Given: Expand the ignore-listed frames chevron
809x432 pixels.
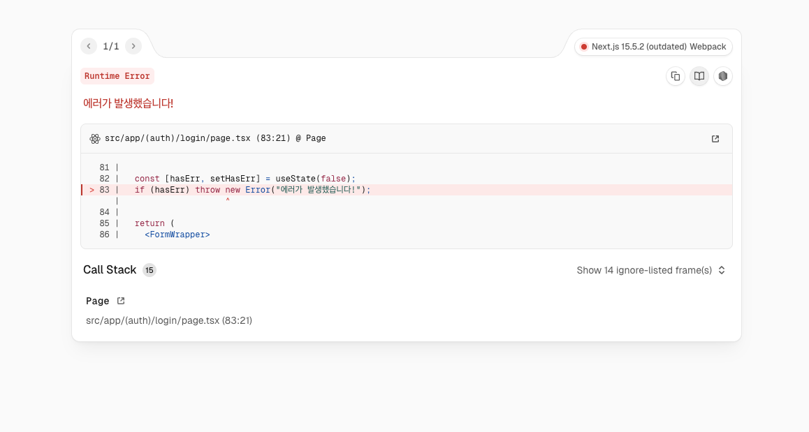Looking at the screenshot, I should pos(722,270).
